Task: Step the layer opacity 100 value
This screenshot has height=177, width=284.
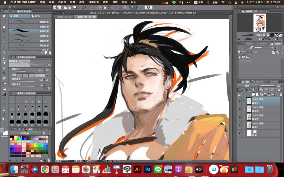Action: 282,86
